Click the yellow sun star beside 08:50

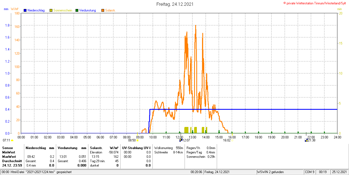pos(137,140)
